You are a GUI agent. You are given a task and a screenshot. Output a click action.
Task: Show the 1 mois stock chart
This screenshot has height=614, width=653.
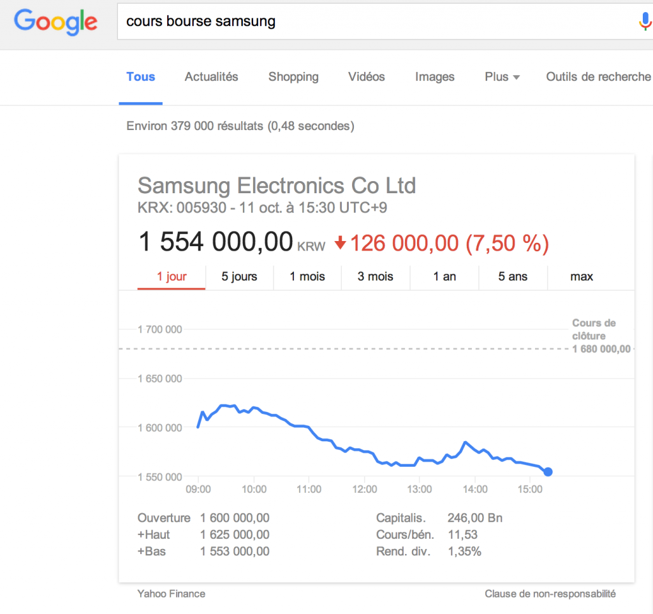pos(307,277)
